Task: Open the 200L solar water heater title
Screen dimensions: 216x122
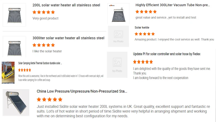Action: point(66,5)
